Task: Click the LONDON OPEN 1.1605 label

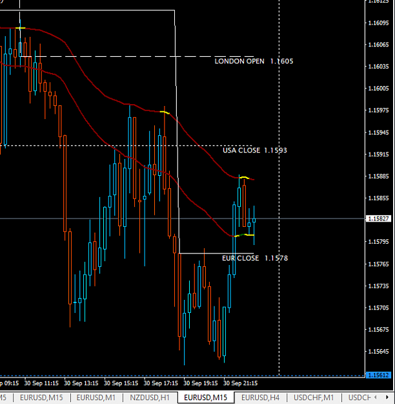Action: (254, 61)
